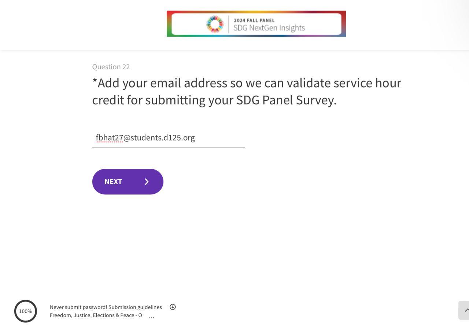Image resolution: width=469 pixels, height=333 pixels.
Task: Click 'Never submit password! Submission guidelines' text
Action: (x=106, y=307)
